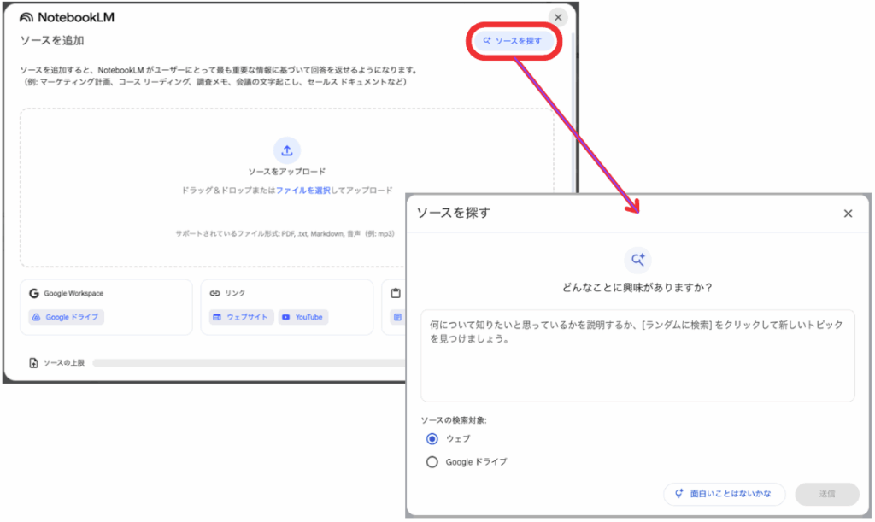Click the Google Workspace G icon
The image size is (875, 522).
[x=34, y=293]
